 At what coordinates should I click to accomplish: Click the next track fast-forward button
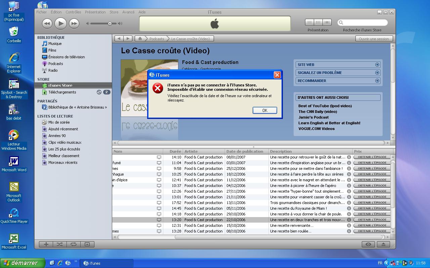pos(74,23)
